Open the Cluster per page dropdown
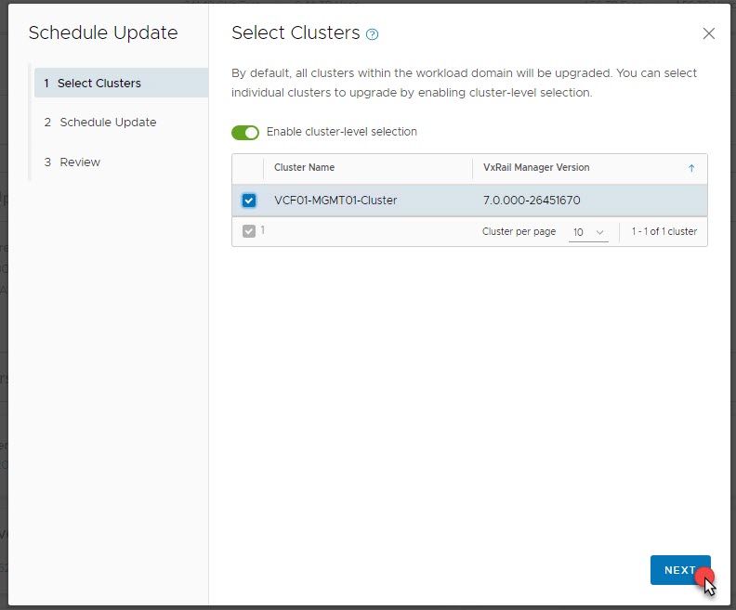736x610 pixels. click(x=587, y=232)
